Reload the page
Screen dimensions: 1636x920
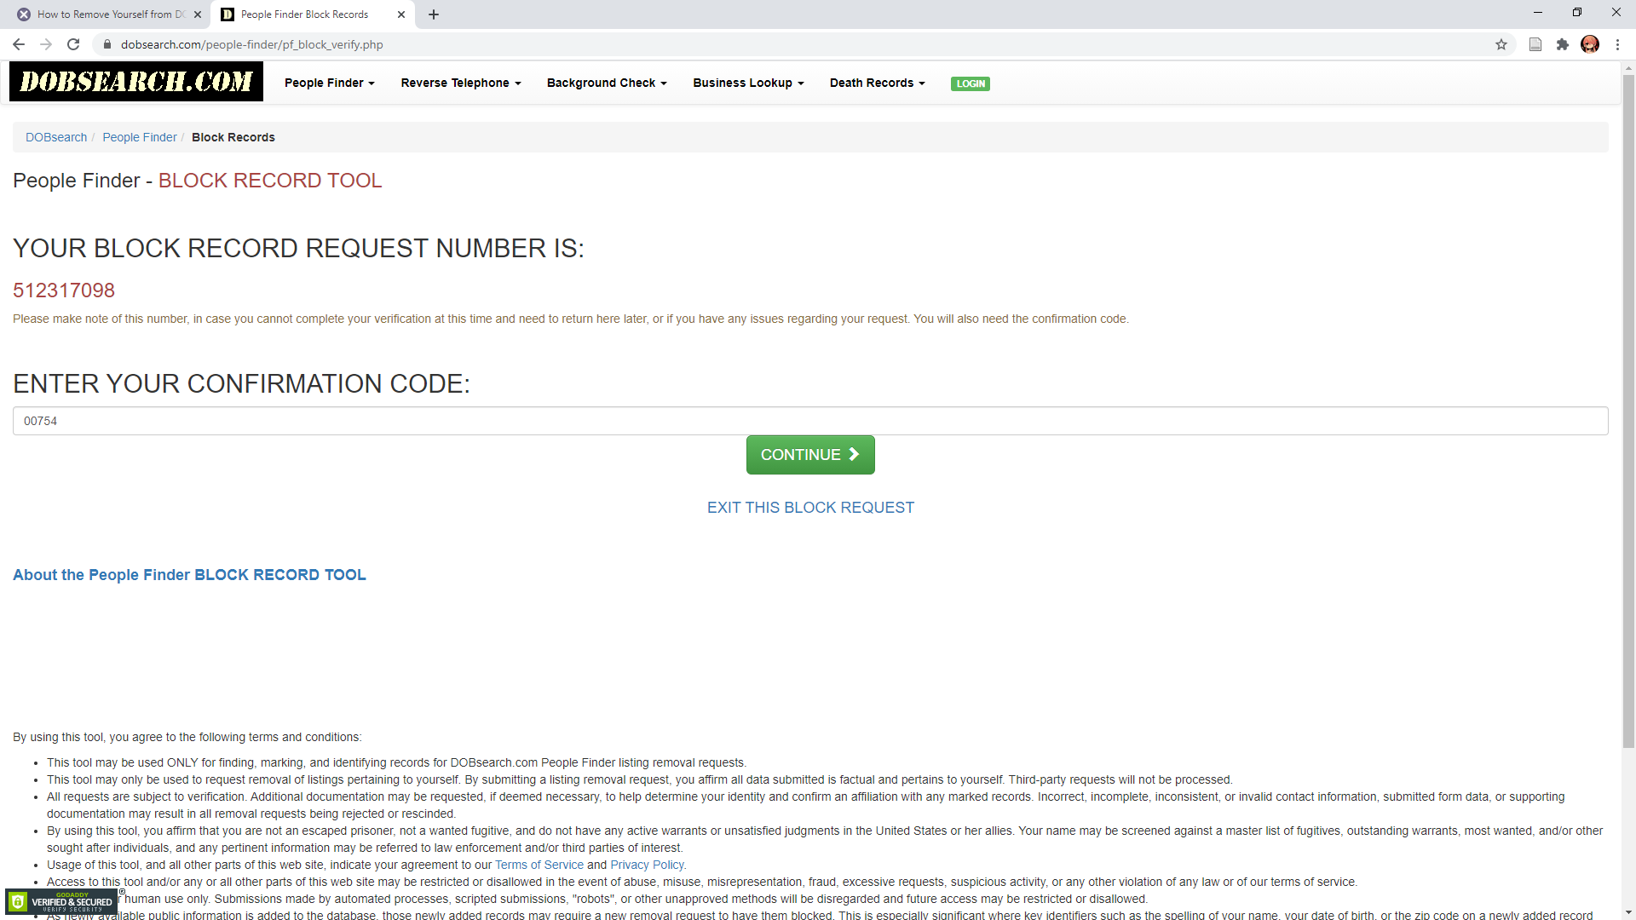click(x=73, y=44)
